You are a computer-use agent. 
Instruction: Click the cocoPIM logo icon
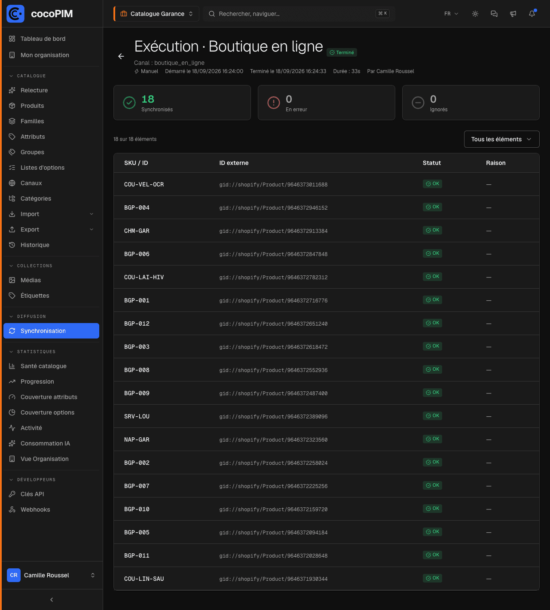coord(15,14)
